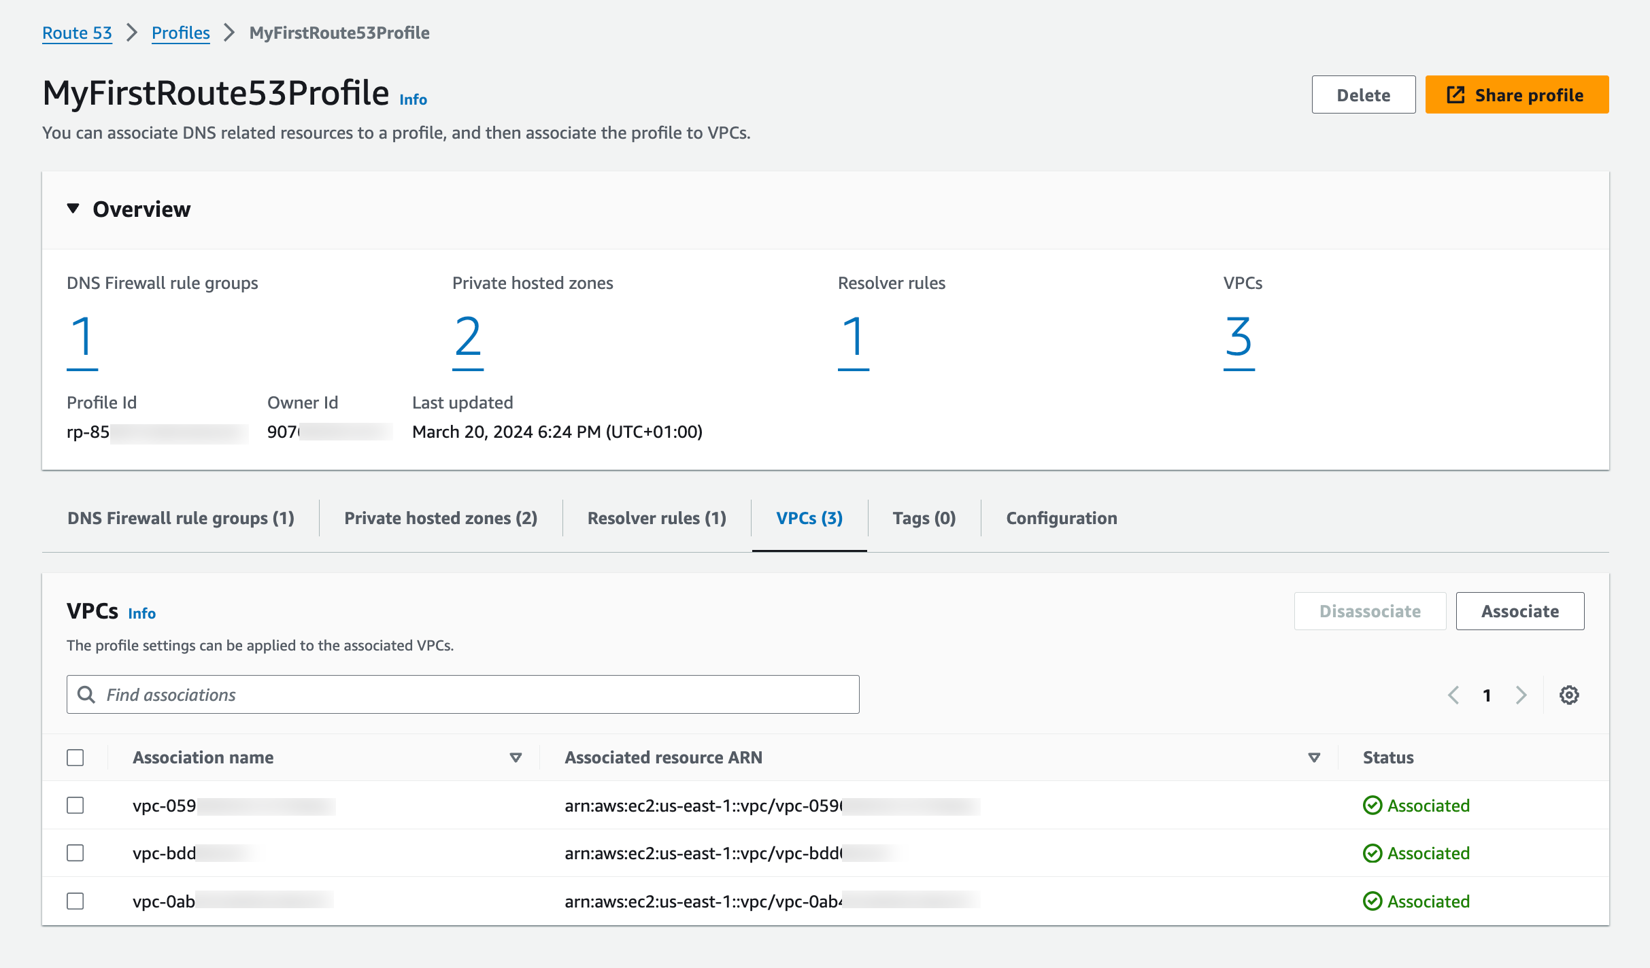
Task: Check the vpc-059 association row
Action: [75, 806]
